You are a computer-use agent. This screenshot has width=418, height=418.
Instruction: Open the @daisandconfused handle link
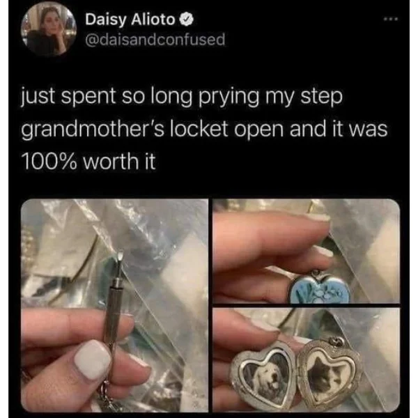(x=155, y=40)
